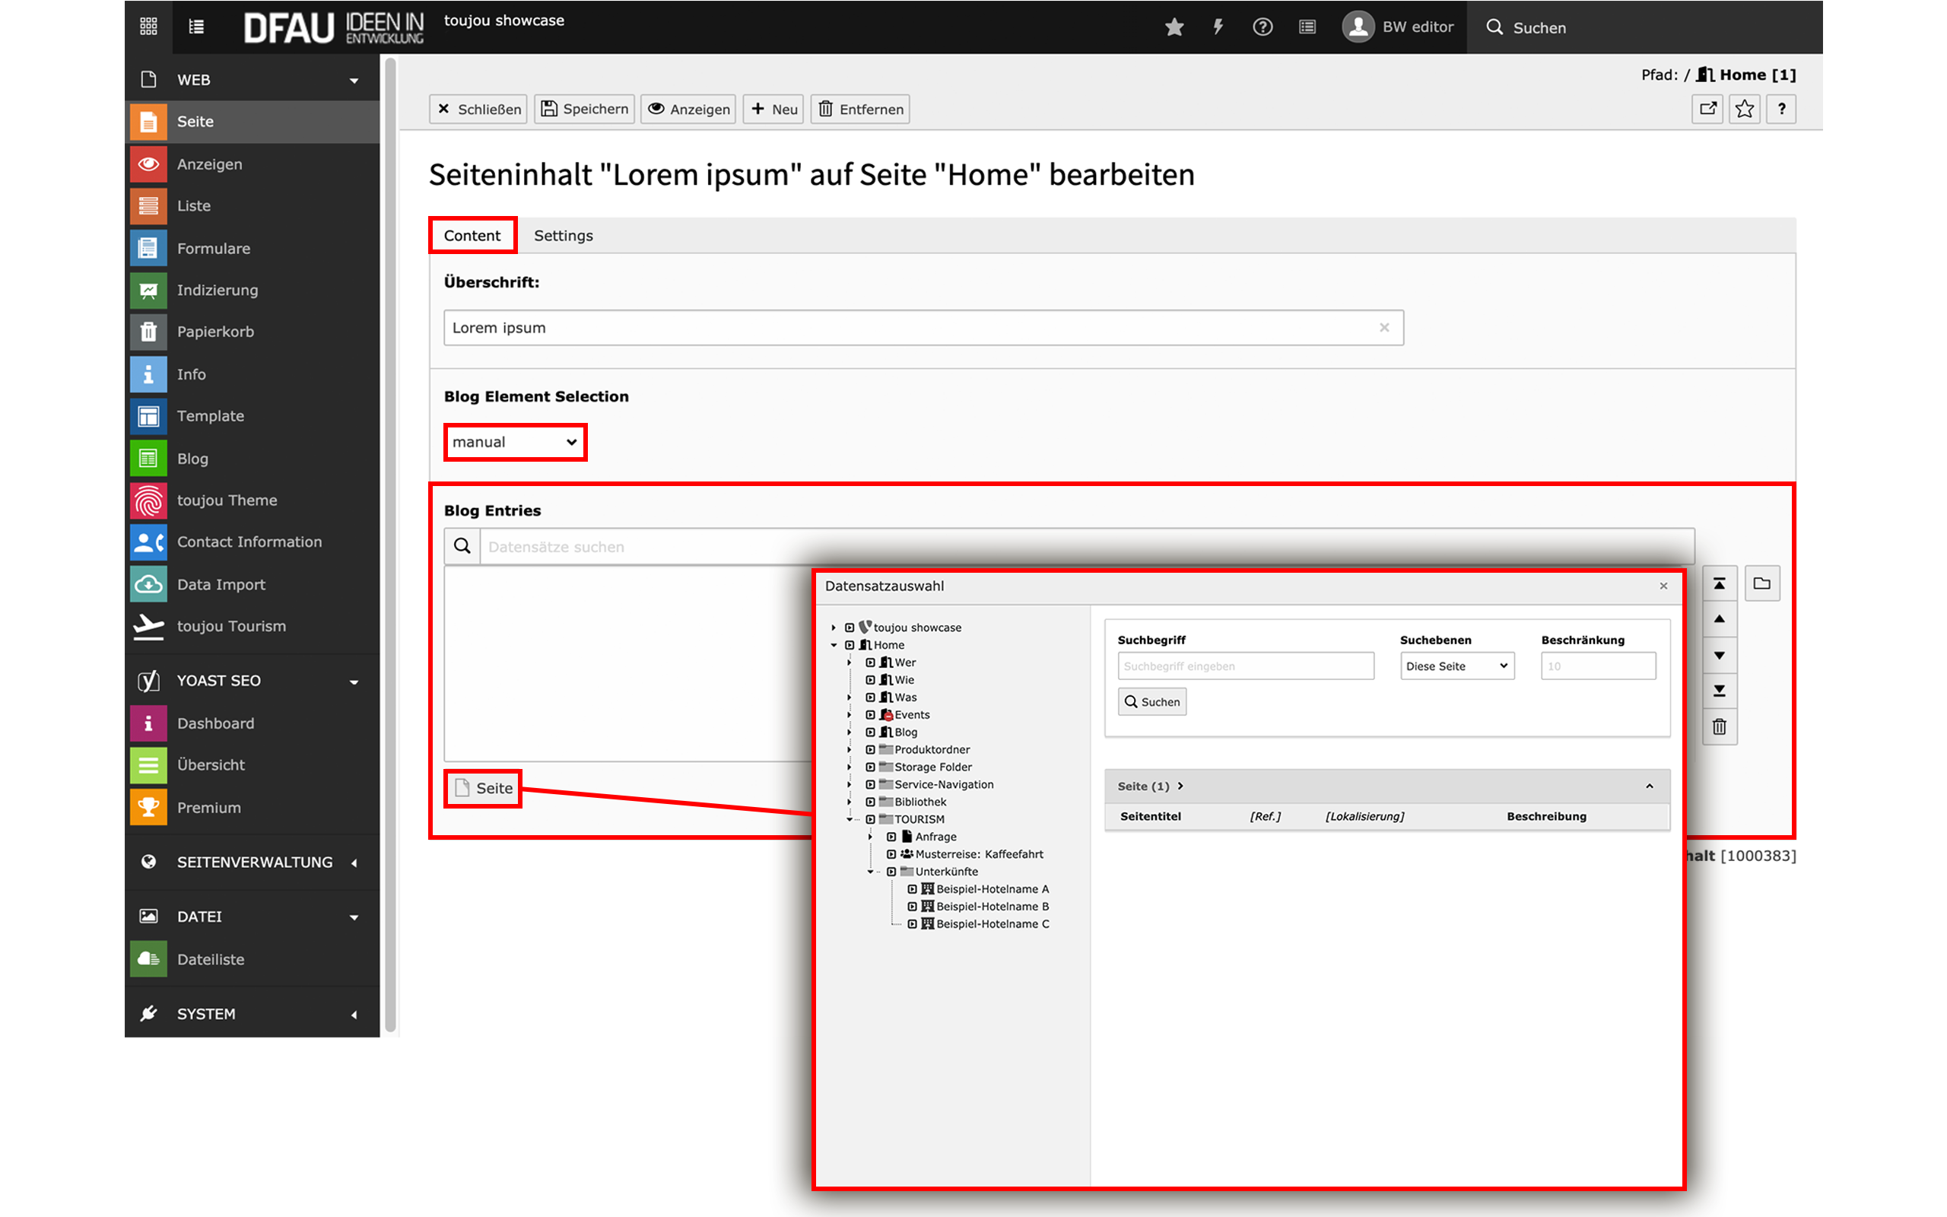Open the system information list icon
1947x1217 pixels.
[x=1307, y=27]
